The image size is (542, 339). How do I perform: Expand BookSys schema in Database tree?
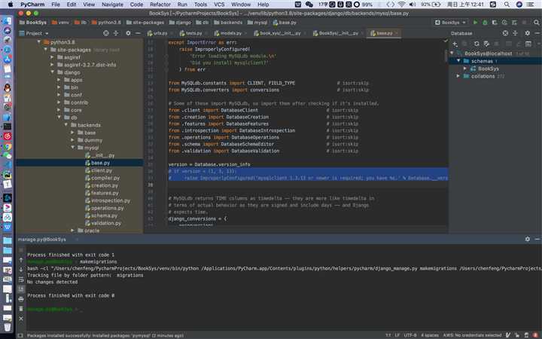[x=465, y=69]
